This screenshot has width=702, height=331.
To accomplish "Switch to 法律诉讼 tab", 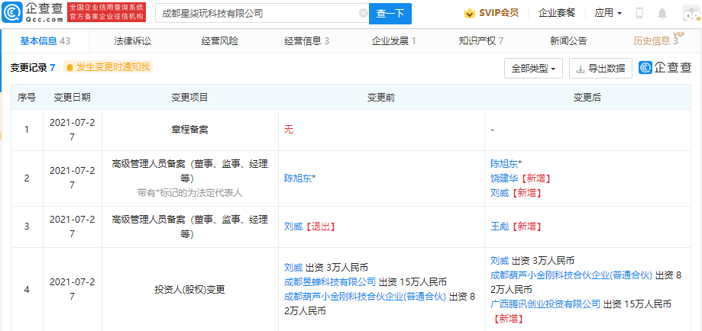I will coord(132,41).
